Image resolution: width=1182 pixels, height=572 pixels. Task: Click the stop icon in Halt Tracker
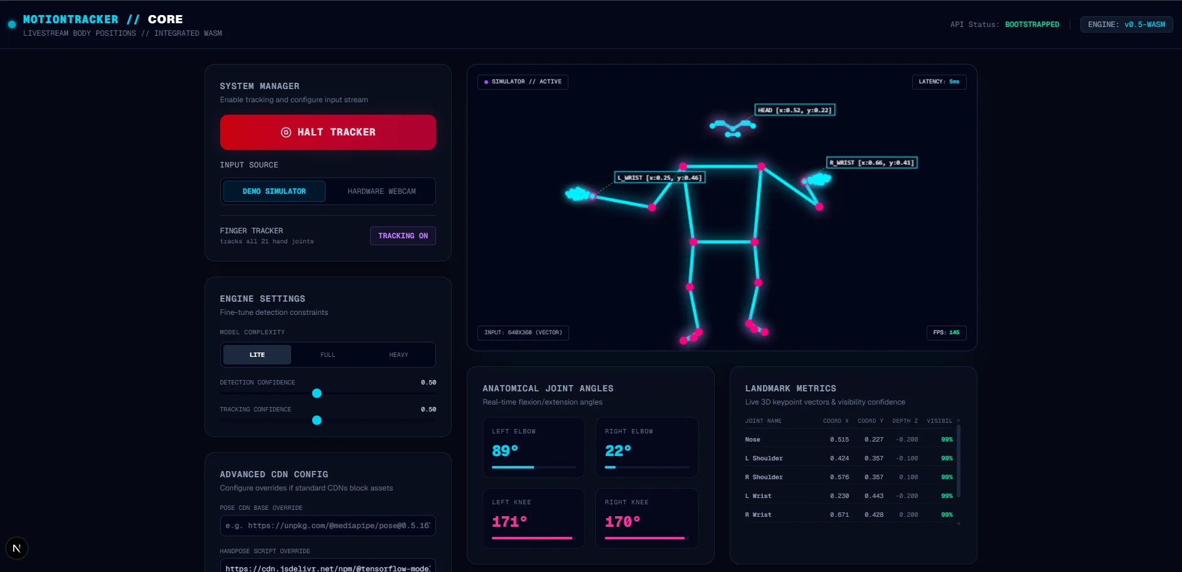(x=286, y=132)
